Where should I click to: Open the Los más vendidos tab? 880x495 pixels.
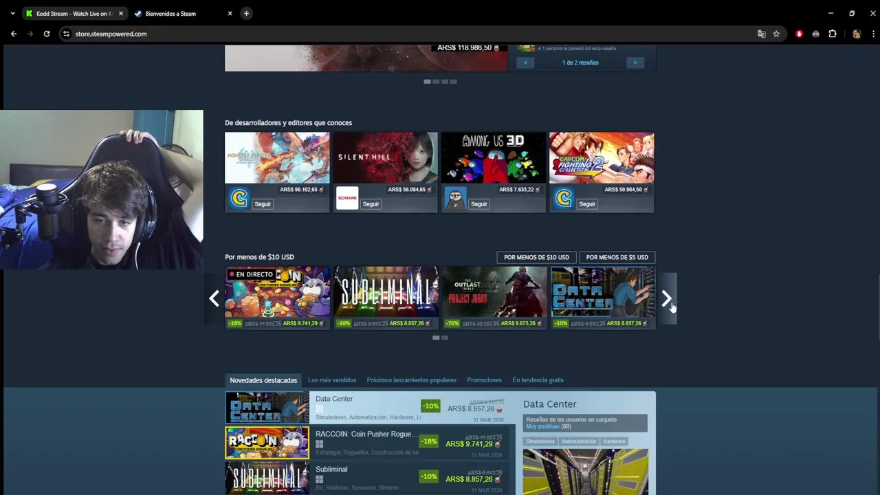(x=332, y=380)
